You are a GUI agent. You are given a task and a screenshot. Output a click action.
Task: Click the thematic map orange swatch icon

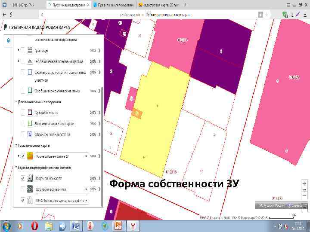[30, 156]
